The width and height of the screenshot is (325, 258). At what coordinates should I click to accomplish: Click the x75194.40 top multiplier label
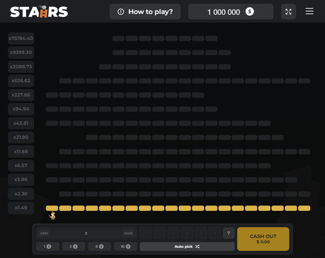coord(21,39)
